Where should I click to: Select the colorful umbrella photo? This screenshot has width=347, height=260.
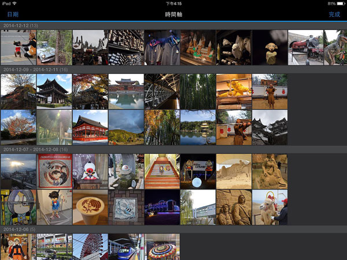(162, 247)
